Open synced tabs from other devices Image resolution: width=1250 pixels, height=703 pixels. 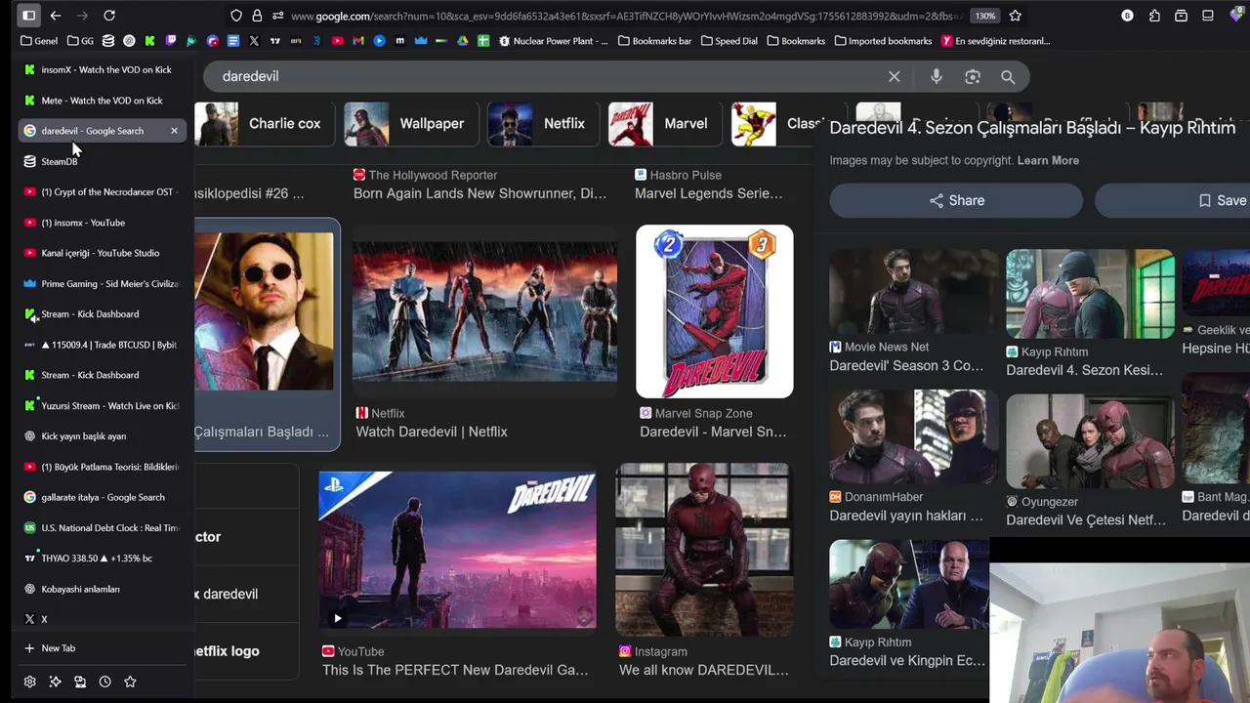pyautogui.click(x=80, y=682)
